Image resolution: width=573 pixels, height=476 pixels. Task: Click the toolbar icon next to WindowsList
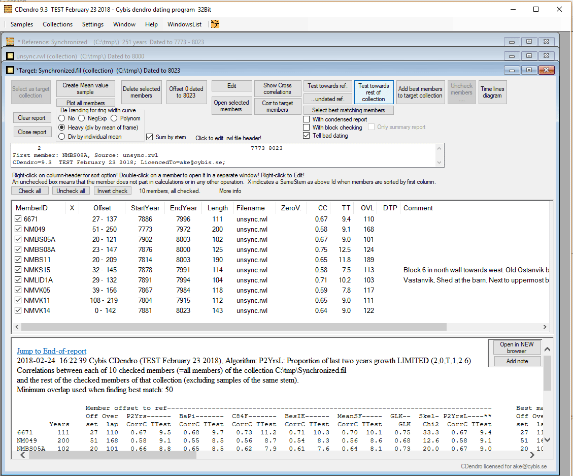[215, 24]
